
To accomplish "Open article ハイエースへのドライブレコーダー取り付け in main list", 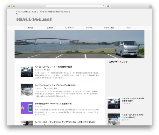I will [x=55, y=85].
